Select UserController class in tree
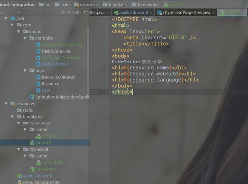 click(56, 64)
